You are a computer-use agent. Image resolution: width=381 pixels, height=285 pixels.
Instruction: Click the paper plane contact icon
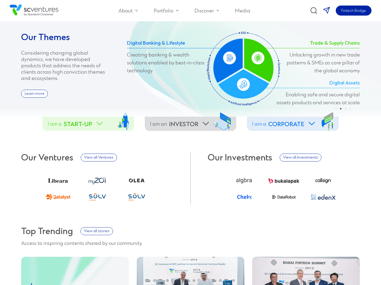(x=326, y=10)
